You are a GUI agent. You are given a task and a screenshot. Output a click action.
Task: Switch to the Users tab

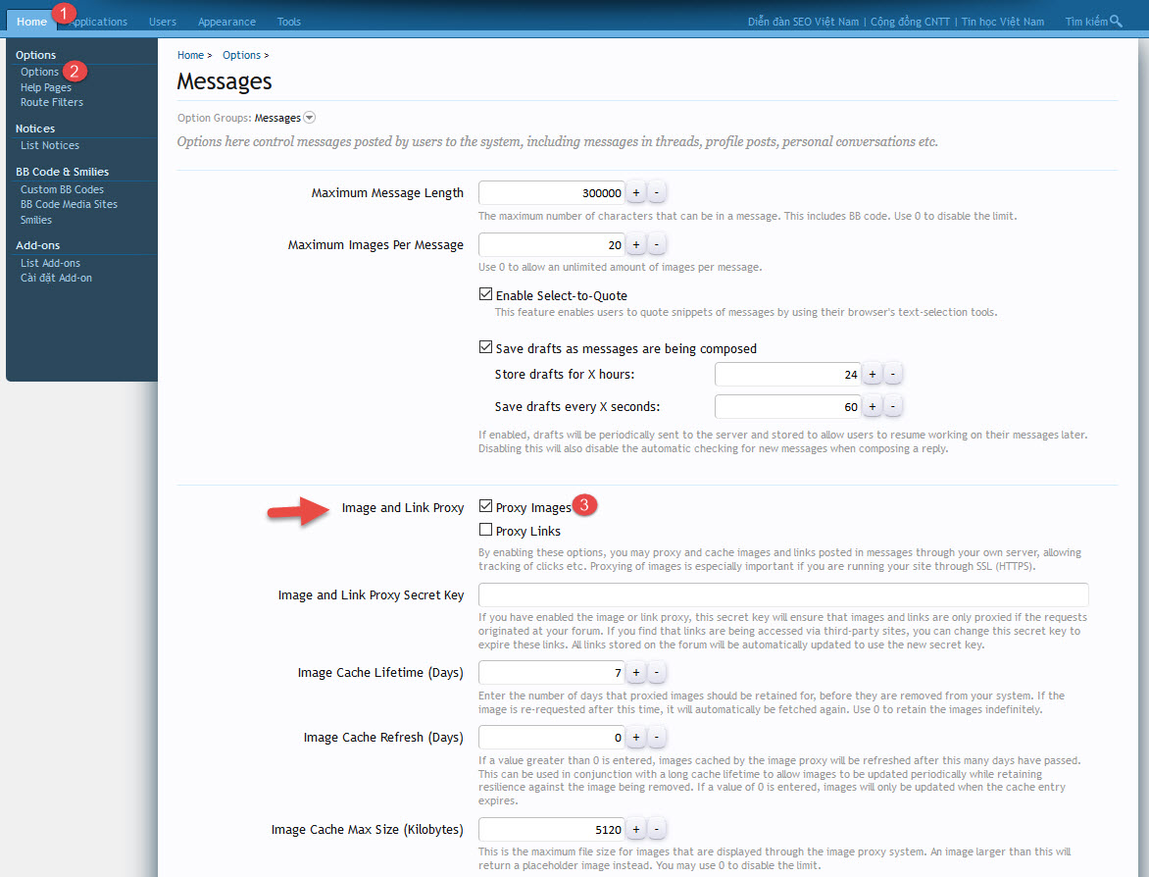163,22
